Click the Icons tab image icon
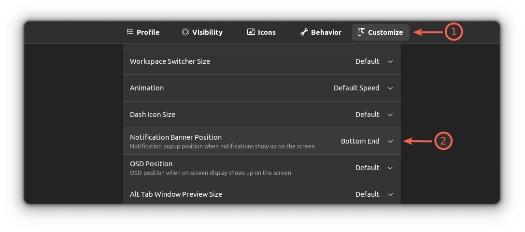Image resolution: width=525 pixels, height=232 pixels. [x=251, y=32]
